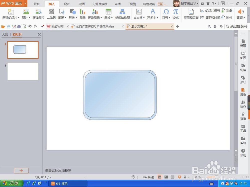Viewport: 250px width, 187px height.
Task: Open 属性 properties in right sidebar
Action: (243, 92)
